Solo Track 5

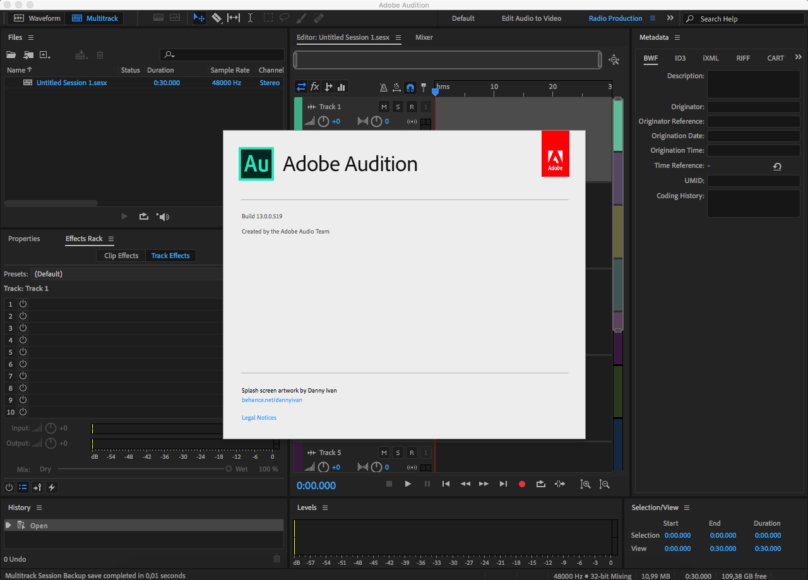pos(398,453)
